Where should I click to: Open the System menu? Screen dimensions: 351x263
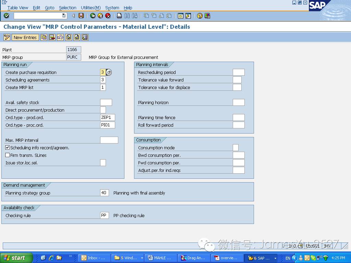pyautogui.click(x=112, y=8)
